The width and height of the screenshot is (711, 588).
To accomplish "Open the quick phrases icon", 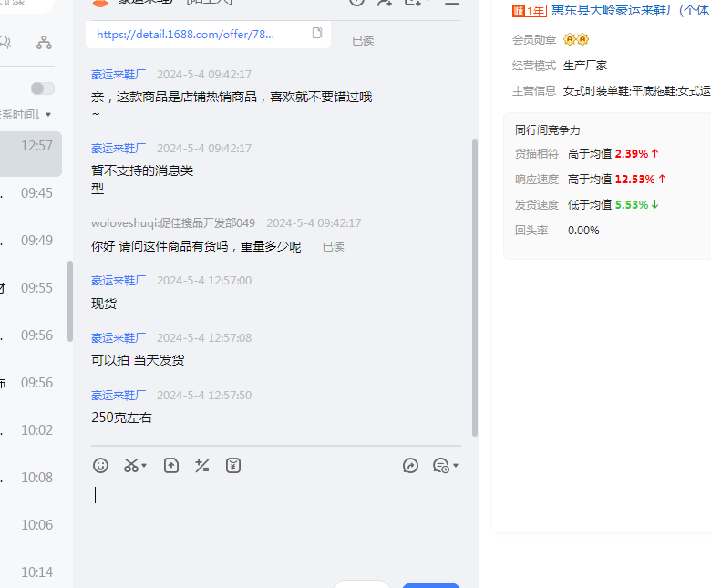I will (202, 465).
